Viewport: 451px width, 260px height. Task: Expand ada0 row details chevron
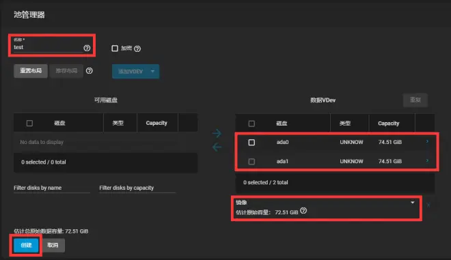pos(427,141)
